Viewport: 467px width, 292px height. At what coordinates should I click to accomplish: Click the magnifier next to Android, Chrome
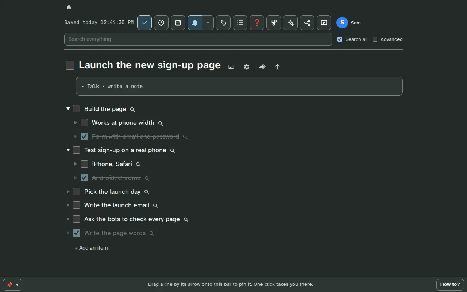click(x=147, y=178)
